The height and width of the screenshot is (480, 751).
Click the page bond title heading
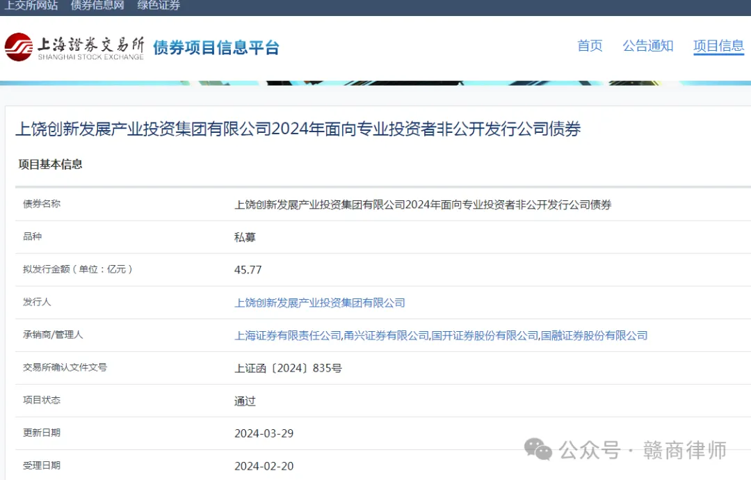pyautogui.click(x=298, y=129)
